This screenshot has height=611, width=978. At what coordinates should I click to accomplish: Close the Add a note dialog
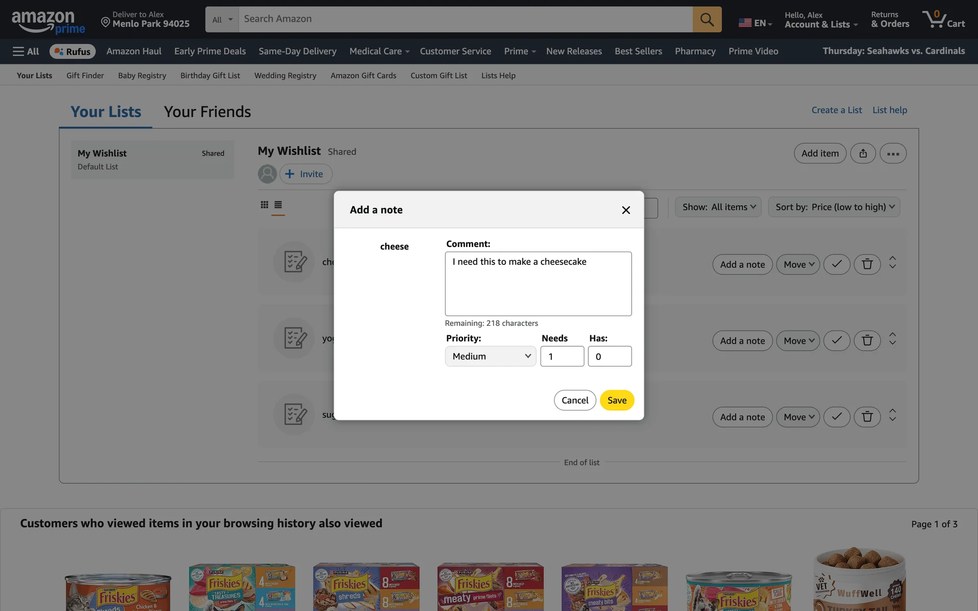pos(626,210)
